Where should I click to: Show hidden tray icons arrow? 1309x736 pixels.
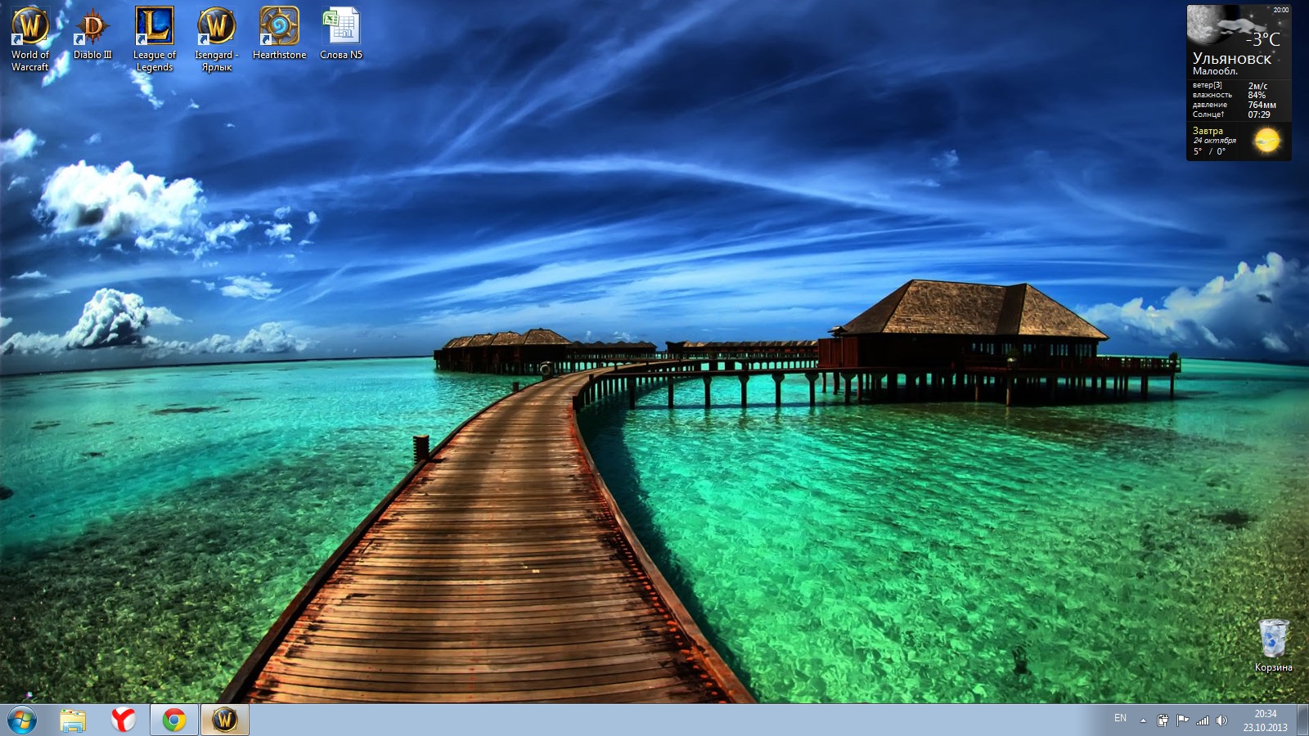(1143, 720)
